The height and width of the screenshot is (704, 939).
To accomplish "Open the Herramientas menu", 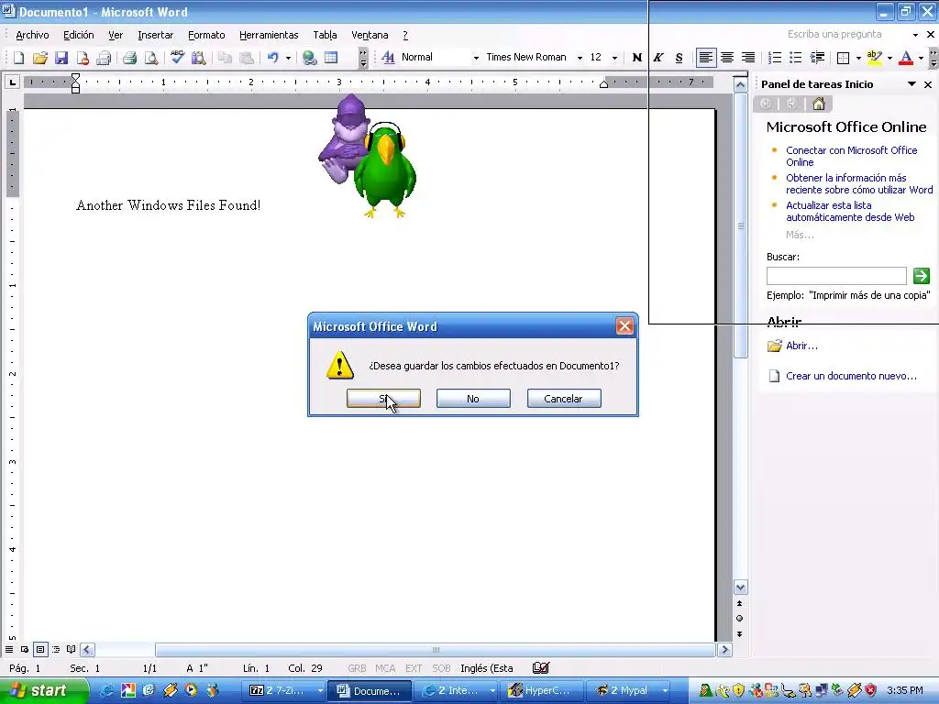I will tap(269, 36).
